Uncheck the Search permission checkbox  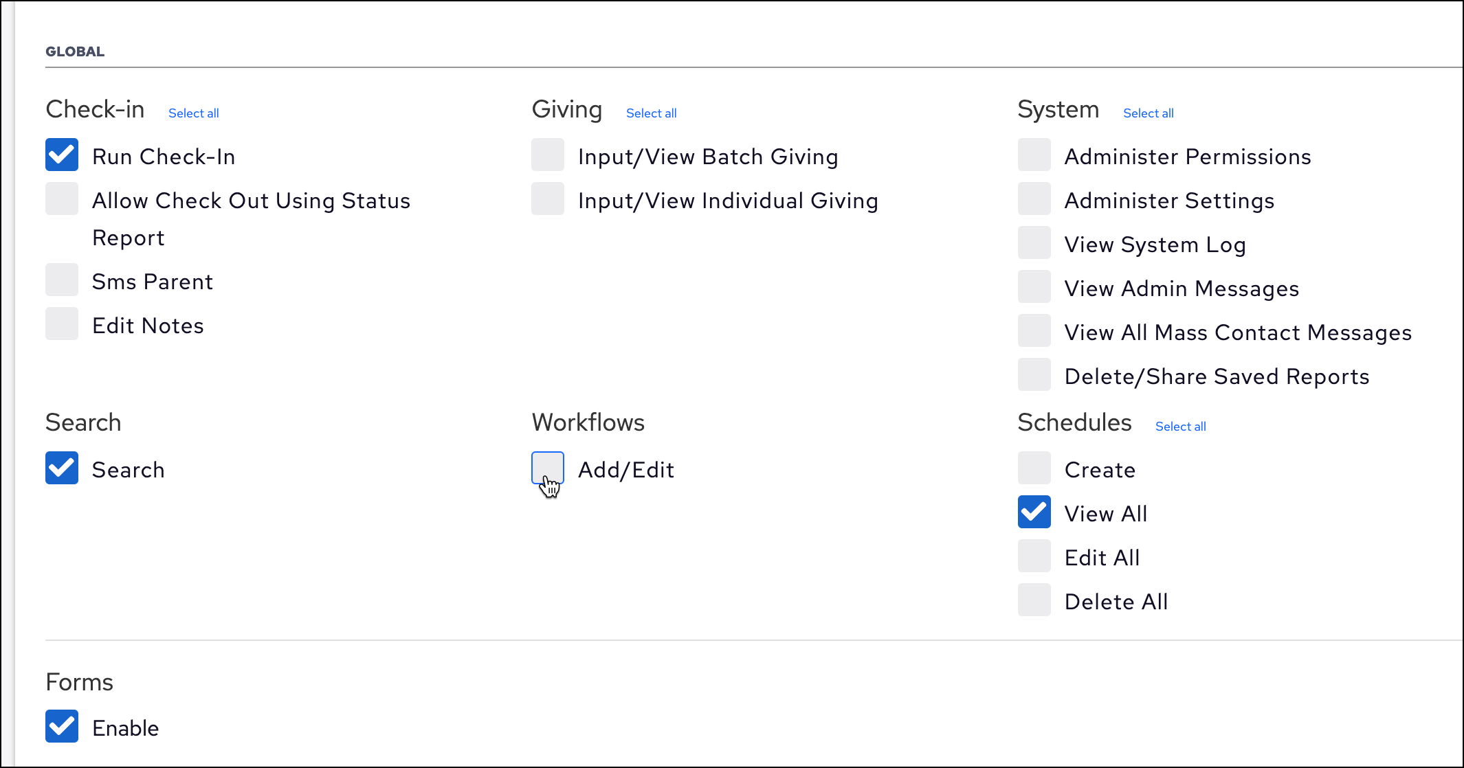[62, 468]
